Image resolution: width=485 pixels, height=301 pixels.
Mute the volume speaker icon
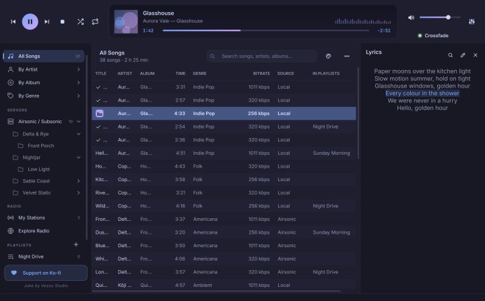pos(411,18)
